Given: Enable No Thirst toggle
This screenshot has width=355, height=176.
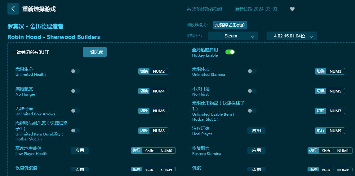Looking at the screenshot, I should click(x=252, y=91).
